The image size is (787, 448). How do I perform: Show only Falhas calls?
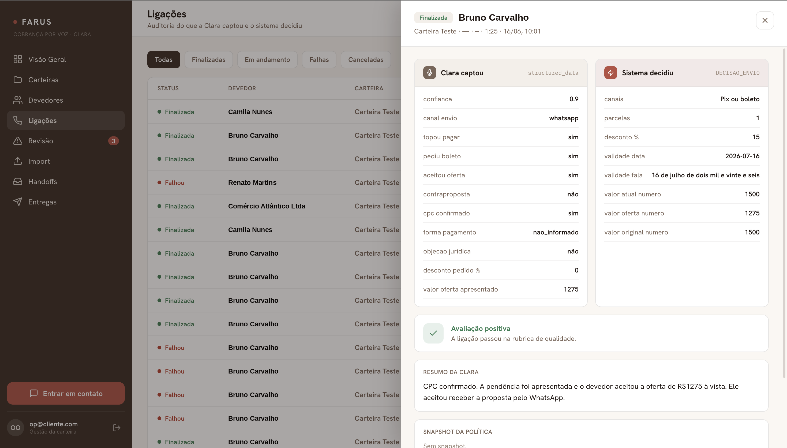(x=319, y=60)
